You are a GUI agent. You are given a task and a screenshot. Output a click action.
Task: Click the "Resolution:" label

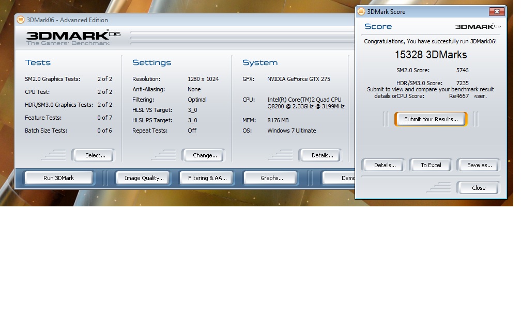(x=146, y=79)
